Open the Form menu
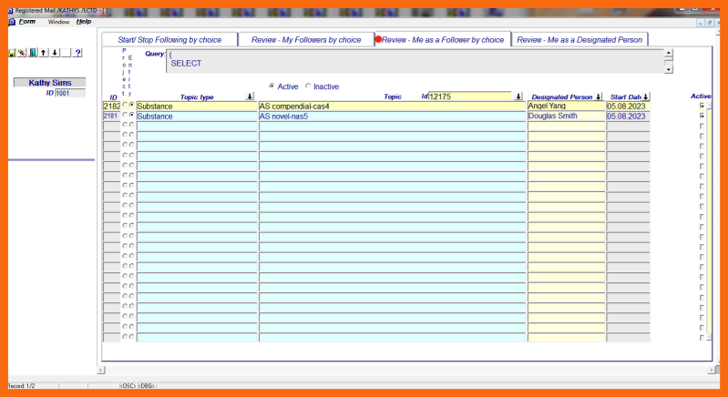728x397 pixels. 27,22
